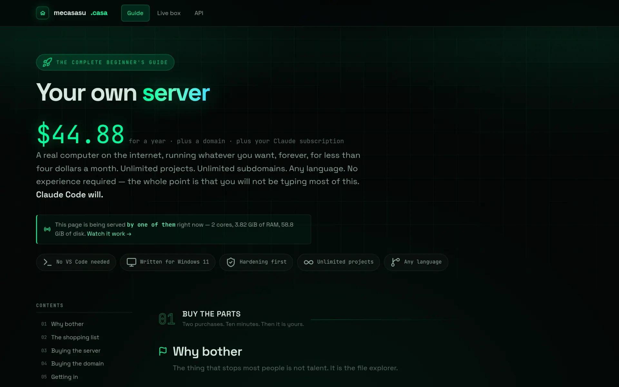619x387 pixels.
Task: Click the broadcast signal icon in the notice
Action: point(47,229)
